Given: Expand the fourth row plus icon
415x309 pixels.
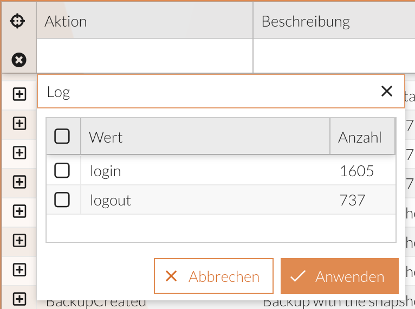Looking at the screenshot, I should pos(20,182).
